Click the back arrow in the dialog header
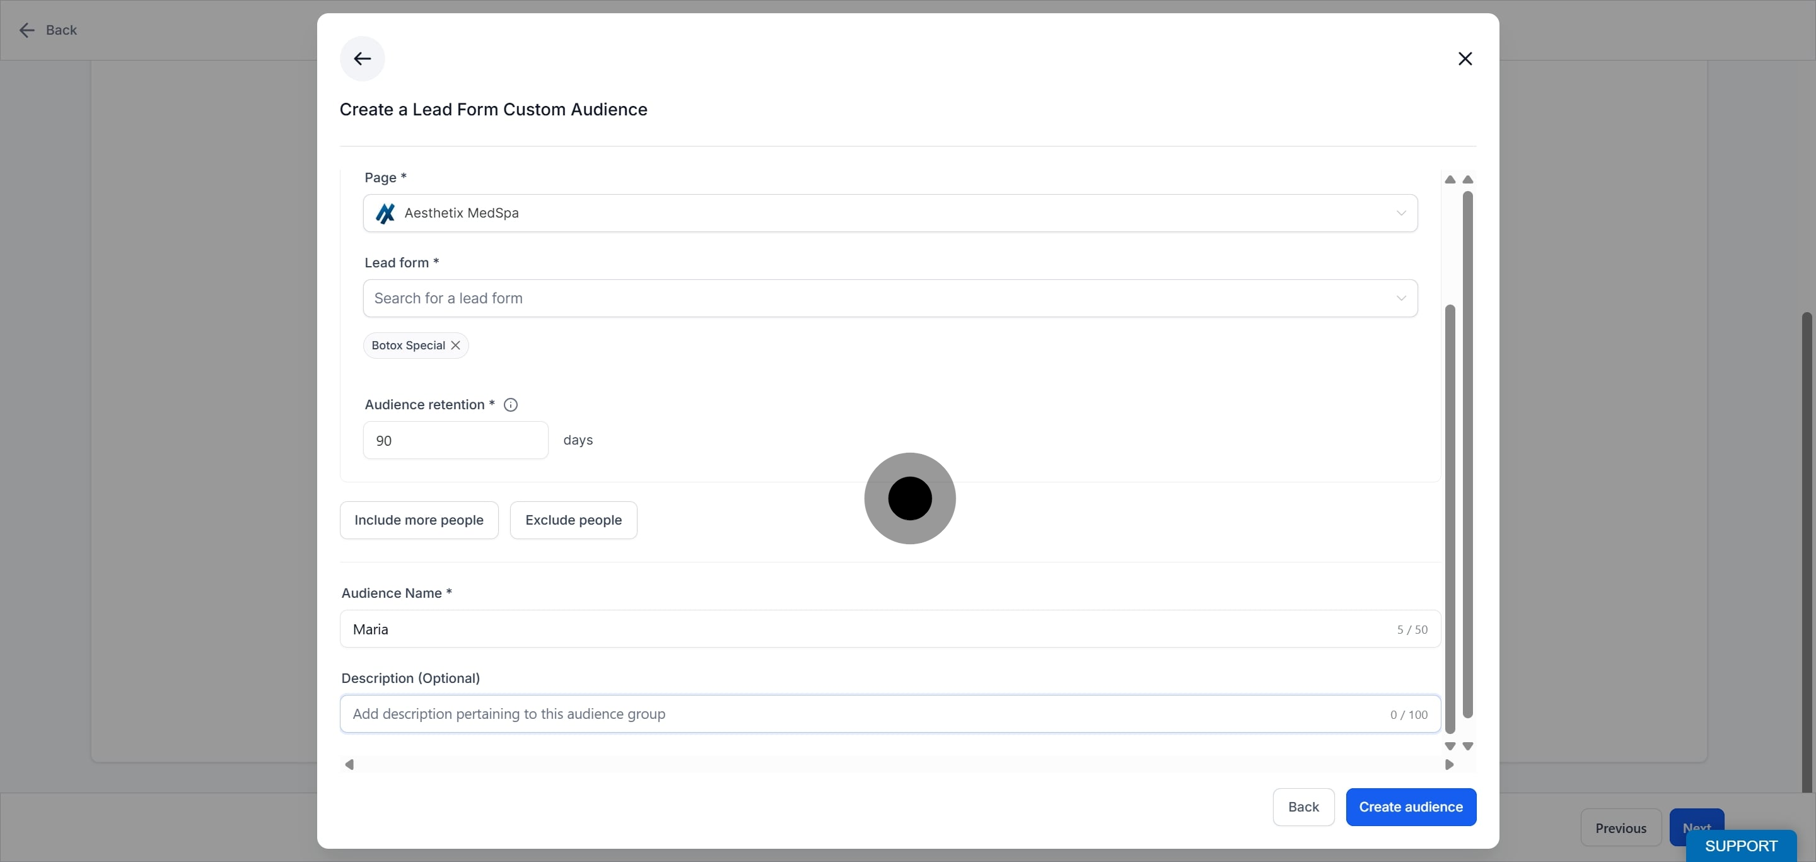This screenshot has height=862, width=1816. tap(363, 59)
